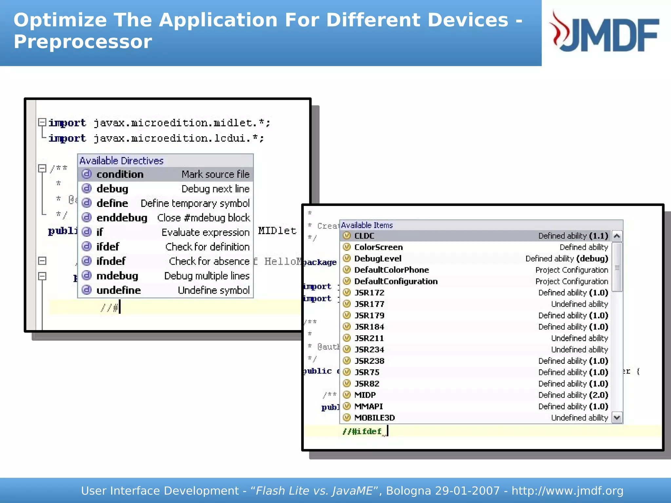Screen dimensions: 671x503
Task: Click the Available Items scrollbar thumb
Action: pos(617,267)
